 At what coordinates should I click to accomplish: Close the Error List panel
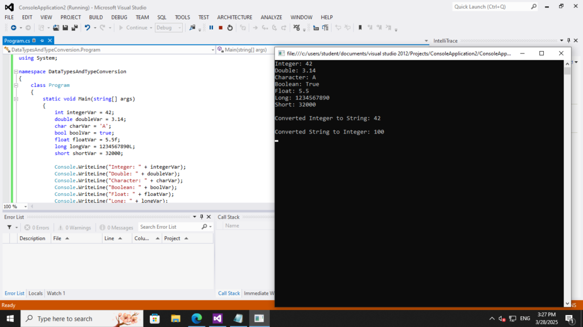coord(208,217)
